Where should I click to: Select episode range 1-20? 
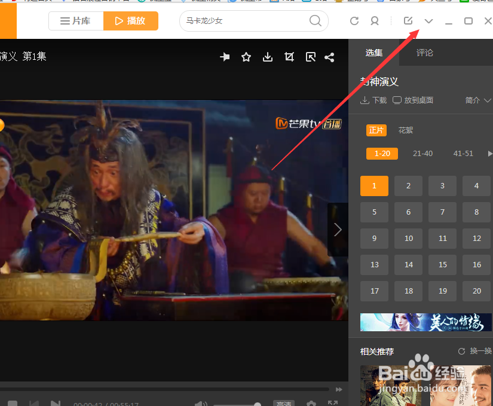382,154
